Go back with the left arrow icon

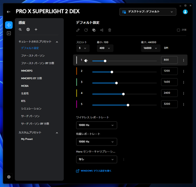8,12
